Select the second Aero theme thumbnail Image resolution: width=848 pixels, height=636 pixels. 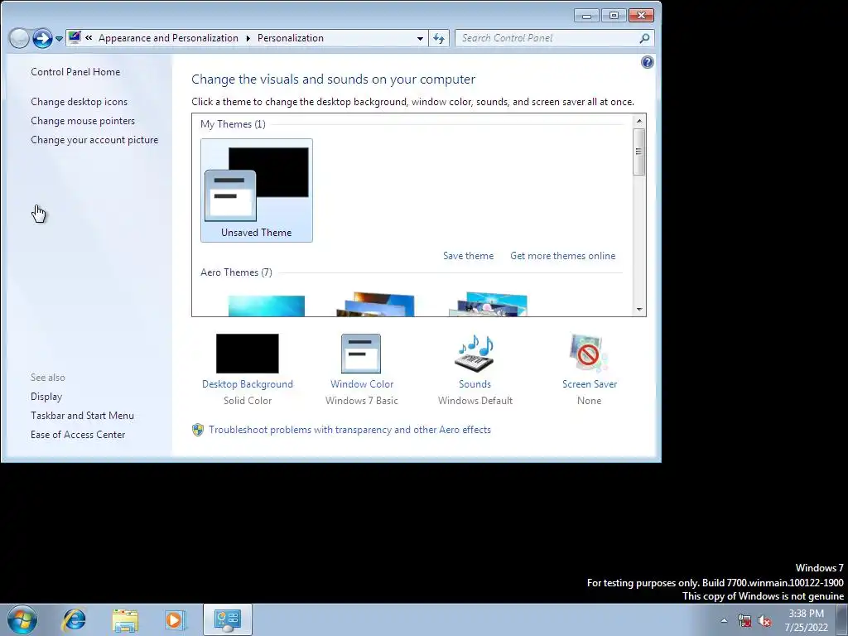(x=375, y=305)
